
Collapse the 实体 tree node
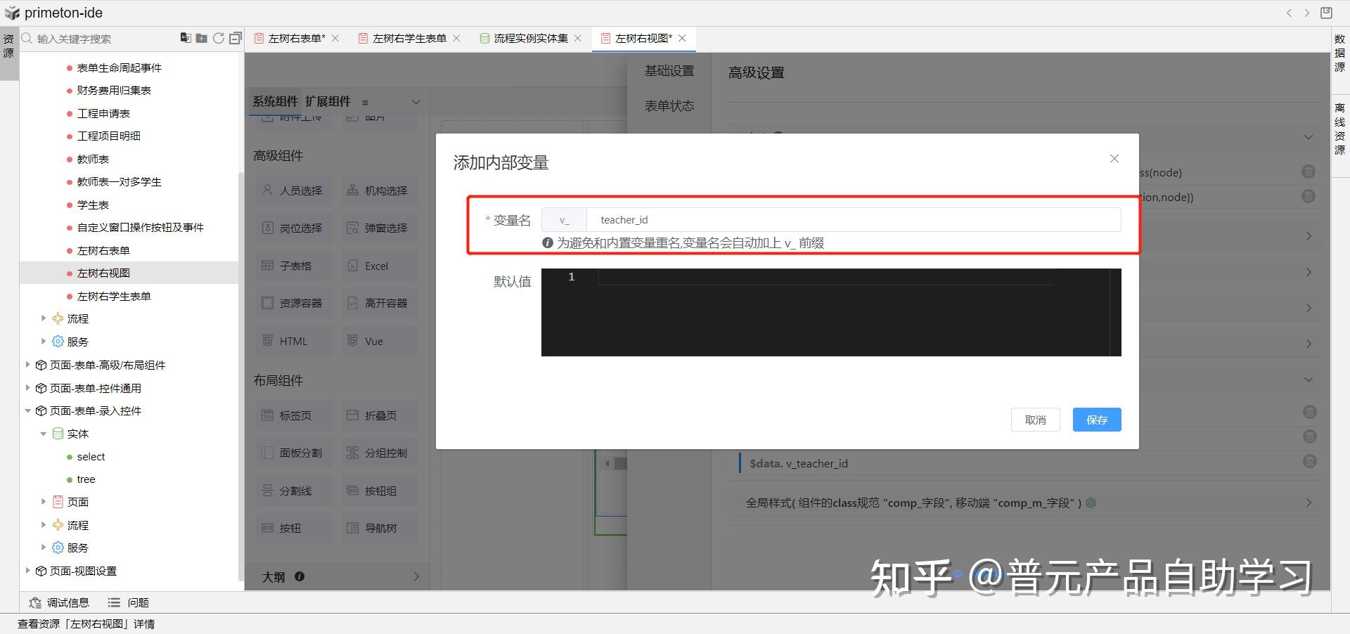click(43, 434)
